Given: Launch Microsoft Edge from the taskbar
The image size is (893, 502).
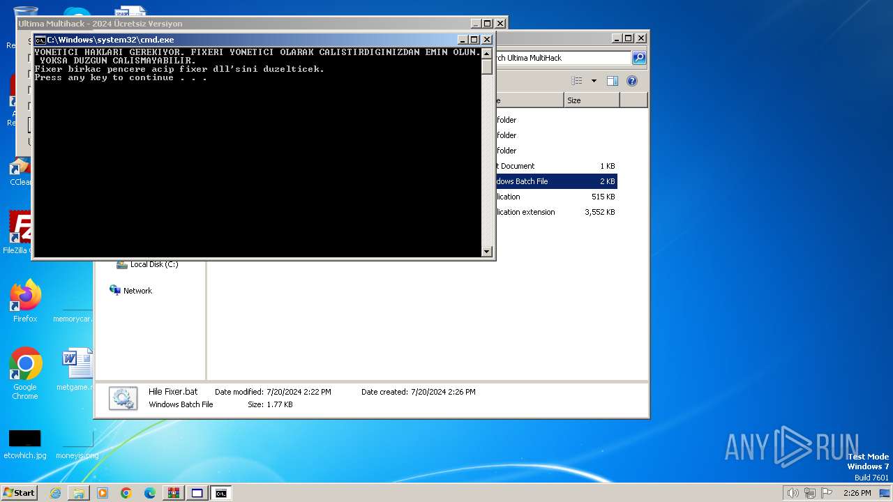Looking at the screenshot, I should (150, 493).
